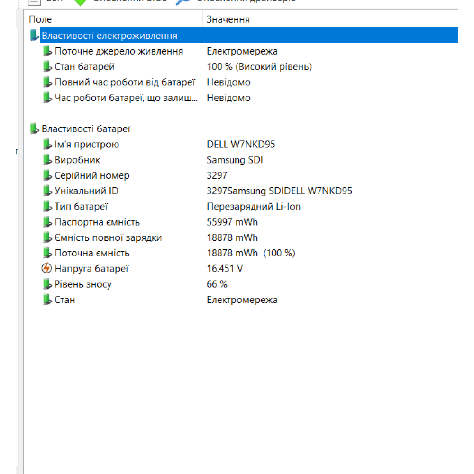The image size is (474, 474).
Task: Click the lightning icon next to 'Напруга батареї'
Action: pyautogui.click(x=47, y=268)
